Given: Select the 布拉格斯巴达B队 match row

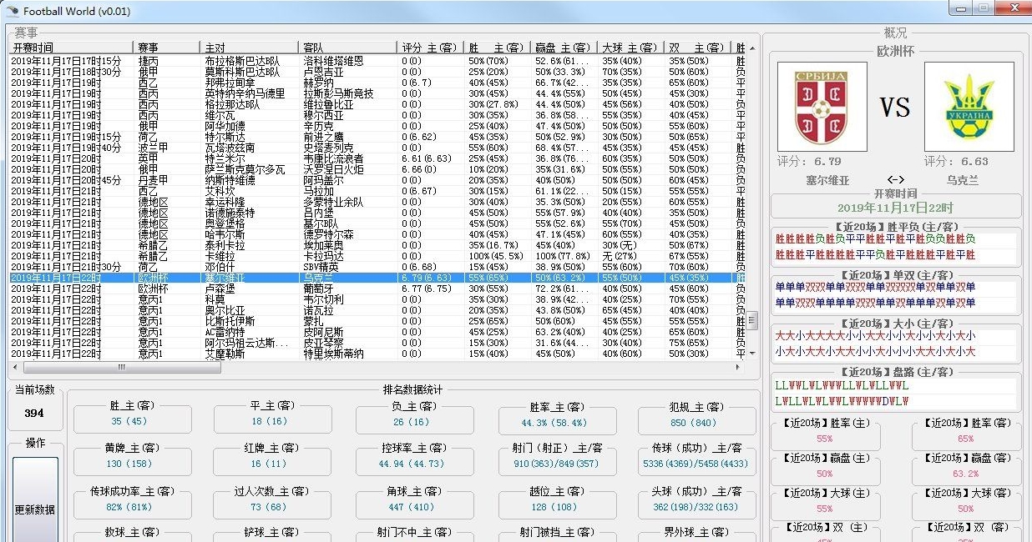Looking at the screenshot, I should click(378, 61).
